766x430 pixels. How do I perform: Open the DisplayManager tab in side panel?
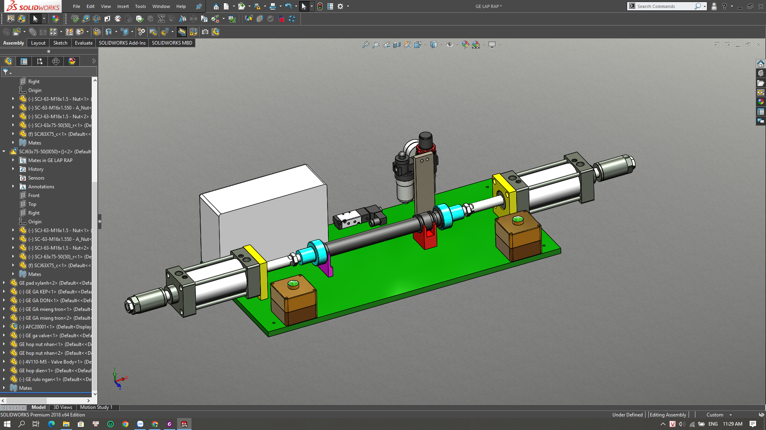coord(72,61)
